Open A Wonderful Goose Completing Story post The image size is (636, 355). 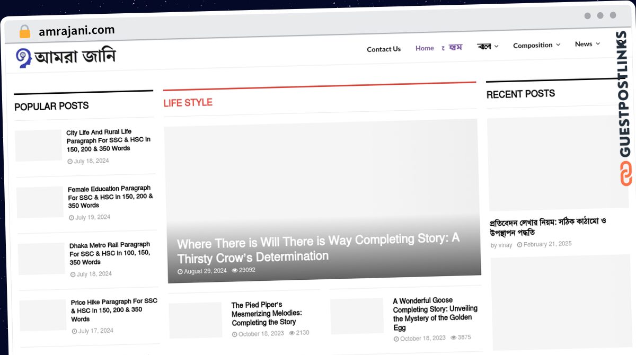click(435, 314)
